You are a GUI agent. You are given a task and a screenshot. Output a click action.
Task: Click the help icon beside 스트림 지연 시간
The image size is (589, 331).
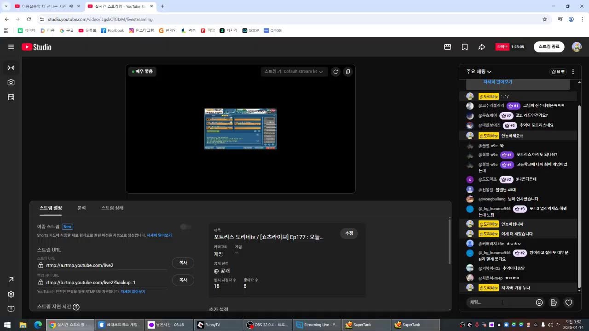(76, 307)
